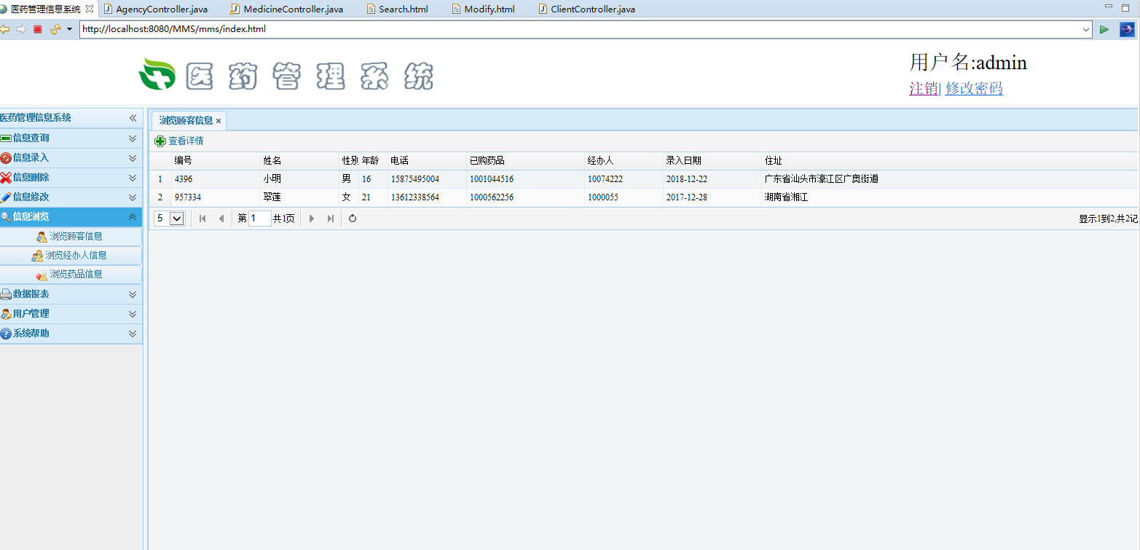This screenshot has height=550, width=1140.
Task: Open 浏览顾客信息 from the sidebar menu
Action: (x=71, y=237)
